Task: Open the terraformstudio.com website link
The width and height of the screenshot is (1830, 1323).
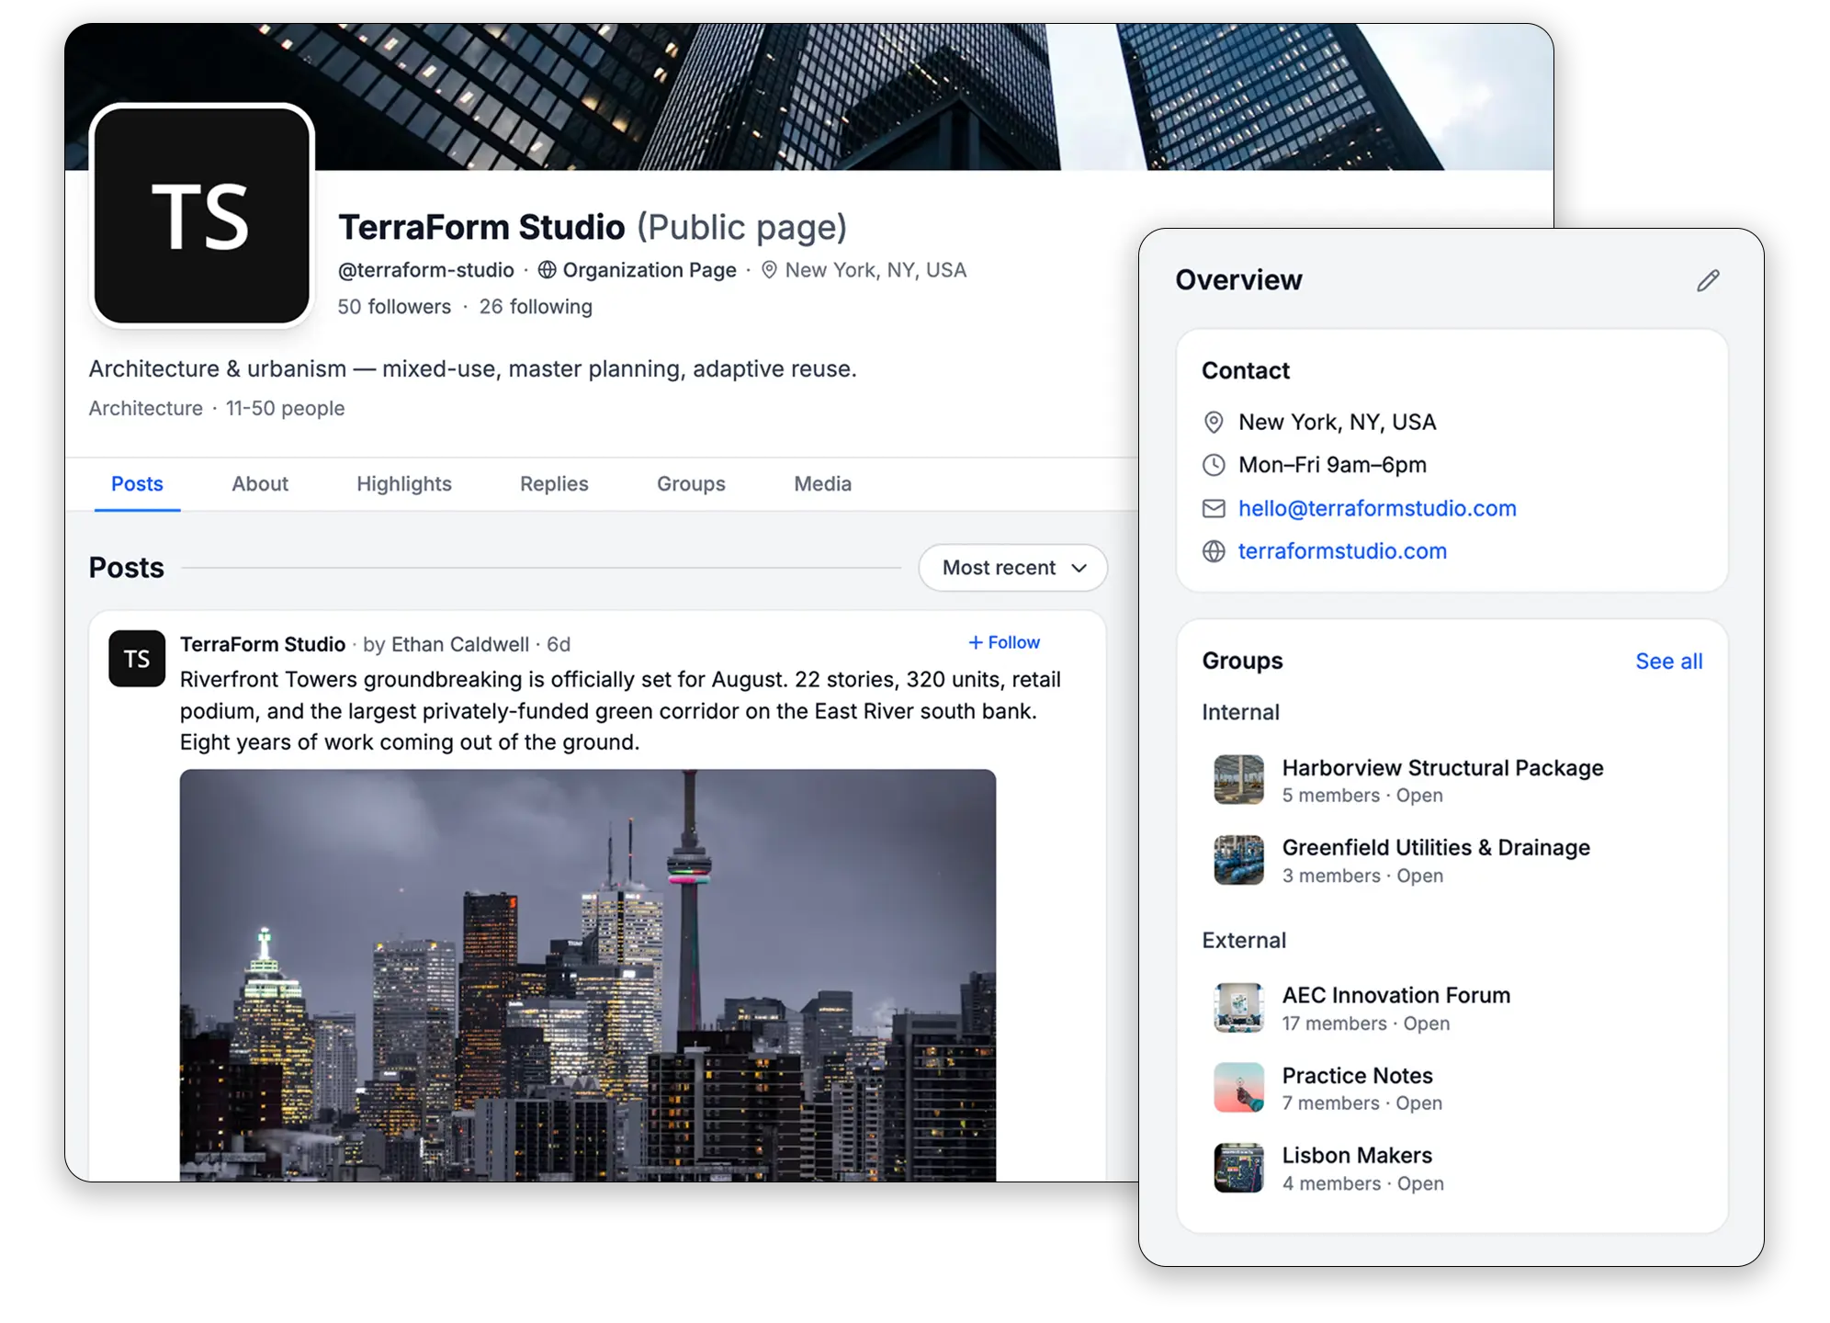Action: coord(1342,551)
